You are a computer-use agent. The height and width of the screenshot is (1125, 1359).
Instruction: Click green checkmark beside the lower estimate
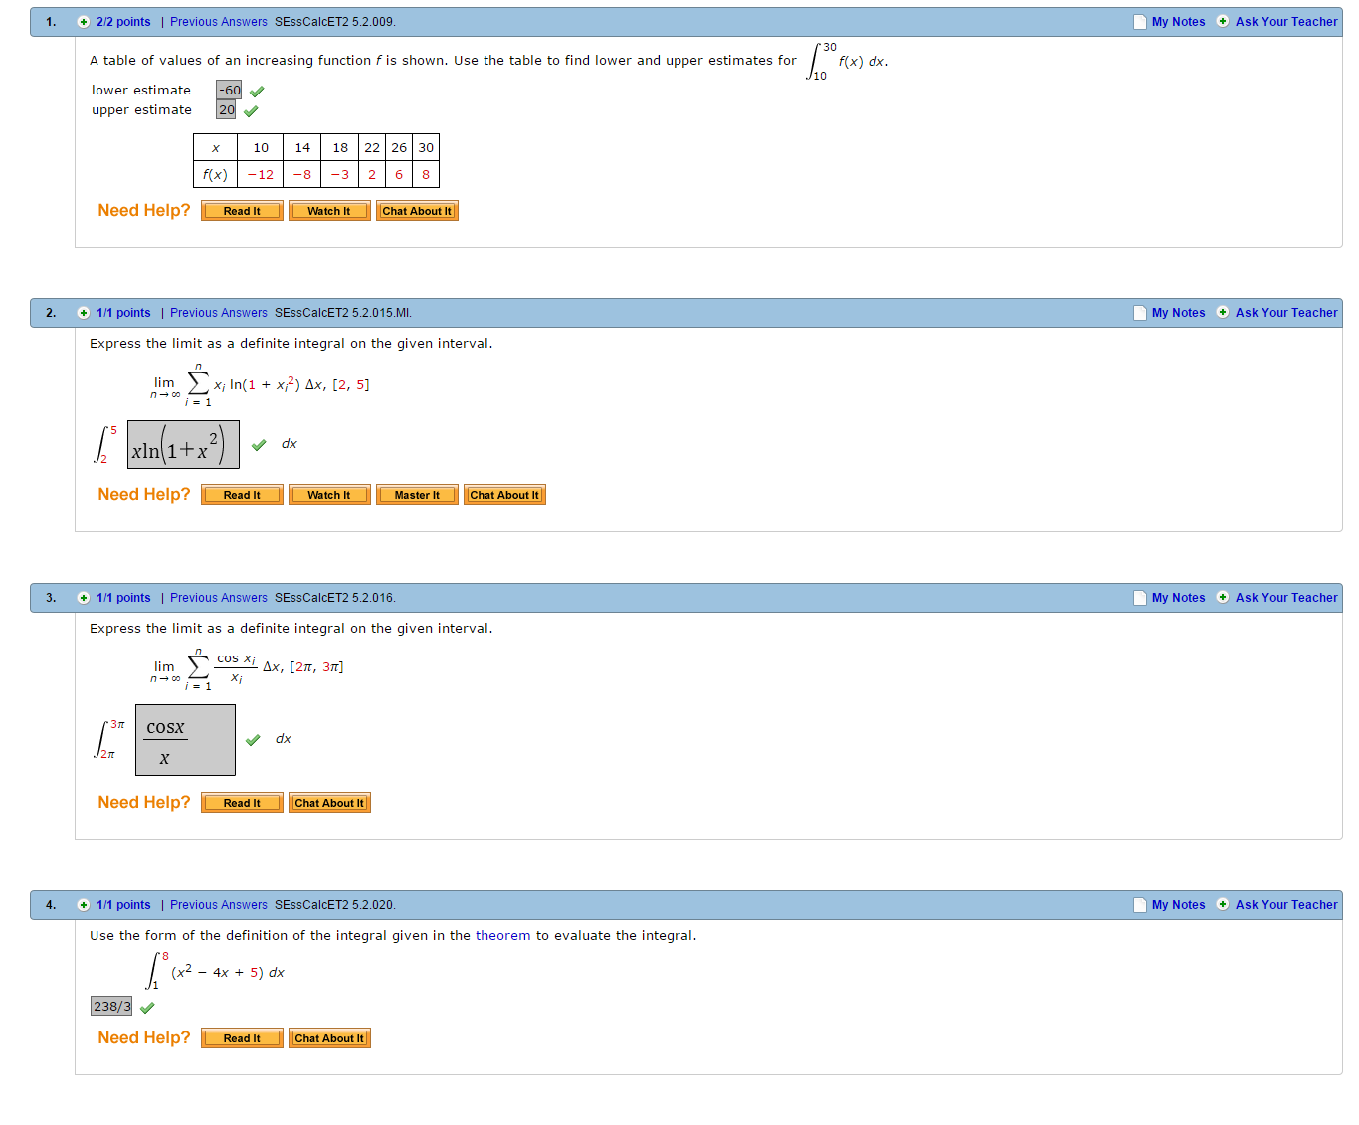(x=257, y=92)
